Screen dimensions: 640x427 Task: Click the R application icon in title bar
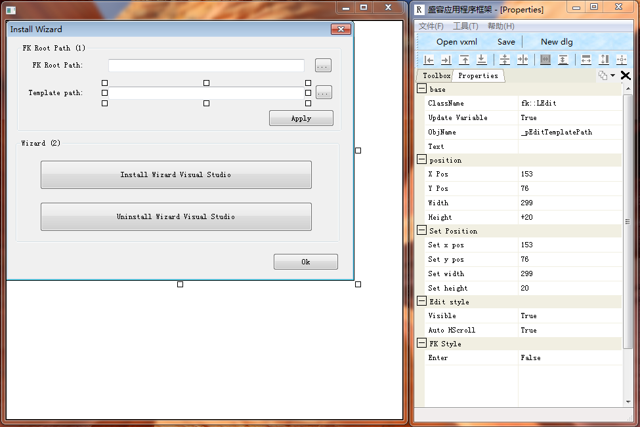419,9
